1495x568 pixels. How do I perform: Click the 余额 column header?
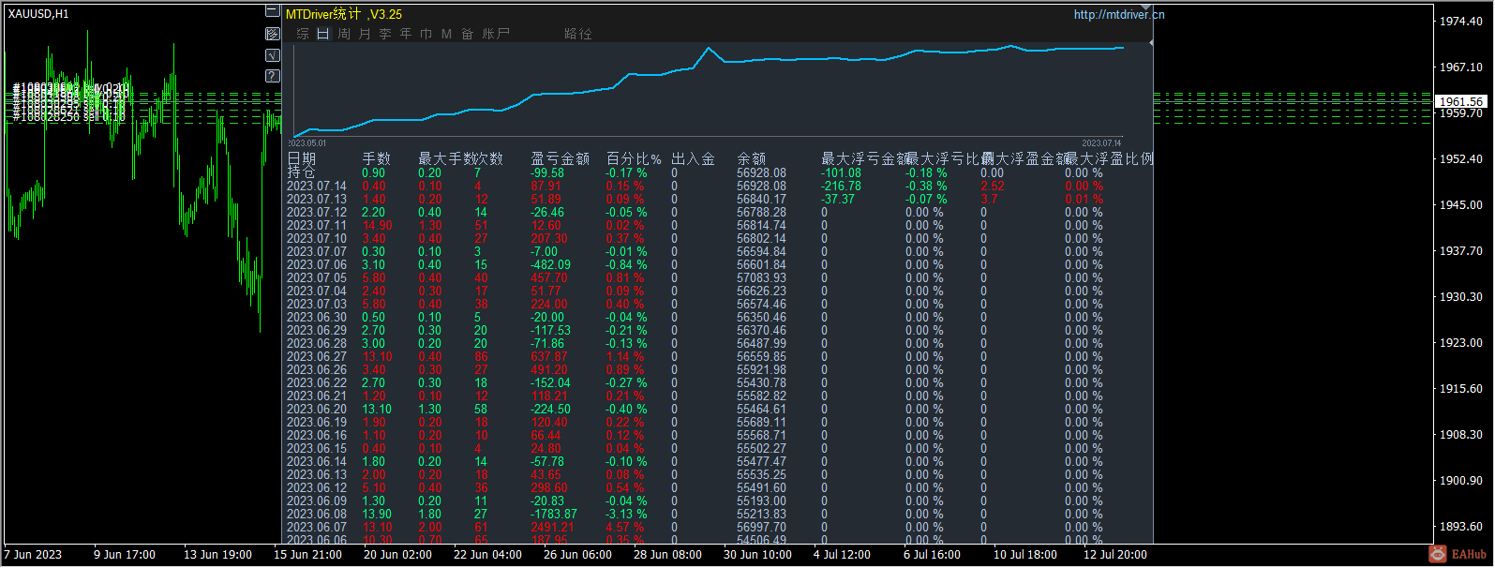[x=752, y=159]
